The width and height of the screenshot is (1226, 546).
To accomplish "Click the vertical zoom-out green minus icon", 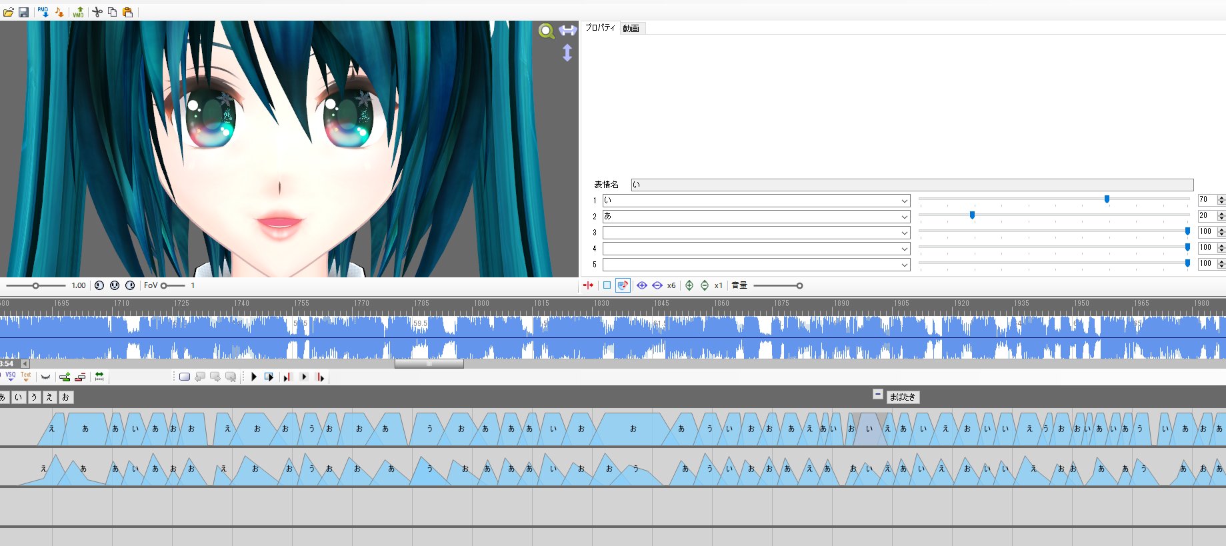I will click(705, 285).
